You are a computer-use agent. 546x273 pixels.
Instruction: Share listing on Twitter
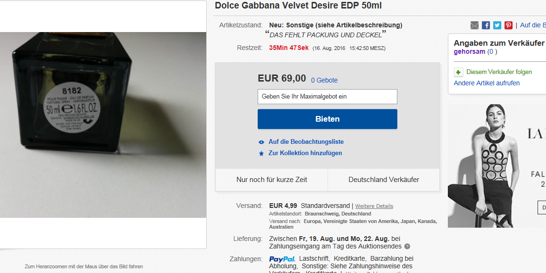(497, 25)
